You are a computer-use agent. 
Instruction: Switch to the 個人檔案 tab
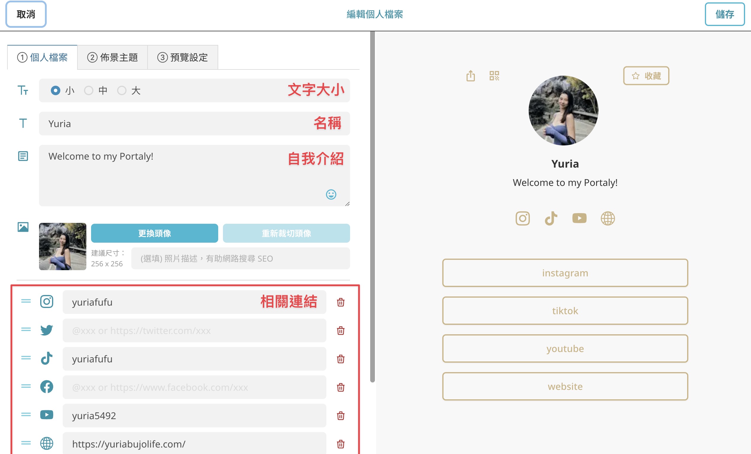[x=42, y=57]
